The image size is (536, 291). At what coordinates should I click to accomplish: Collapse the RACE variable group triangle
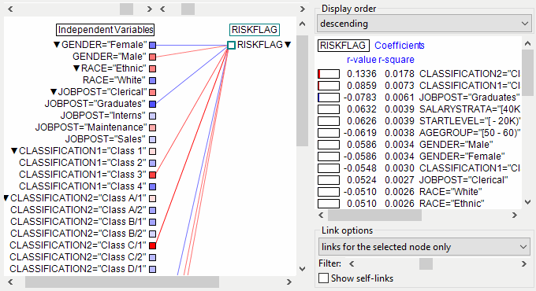click(76, 68)
